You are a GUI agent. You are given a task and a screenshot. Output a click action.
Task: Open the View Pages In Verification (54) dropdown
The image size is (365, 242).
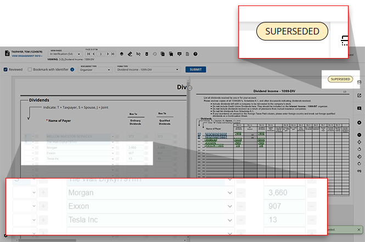click(65, 54)
